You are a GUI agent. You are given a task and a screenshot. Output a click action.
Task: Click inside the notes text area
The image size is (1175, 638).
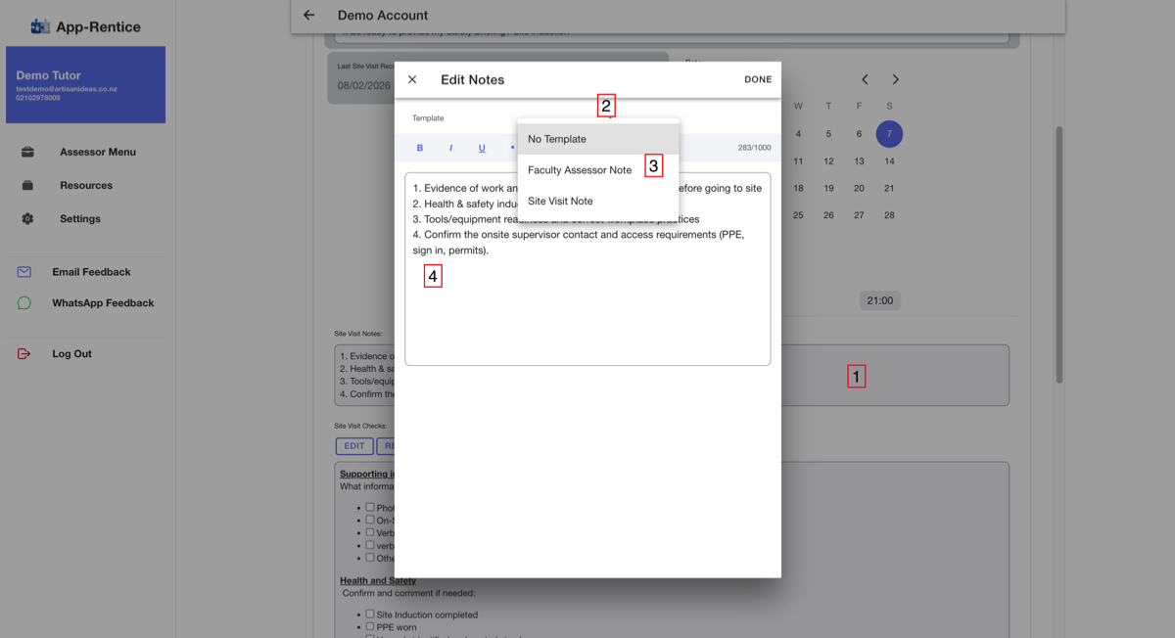[587, 269]
